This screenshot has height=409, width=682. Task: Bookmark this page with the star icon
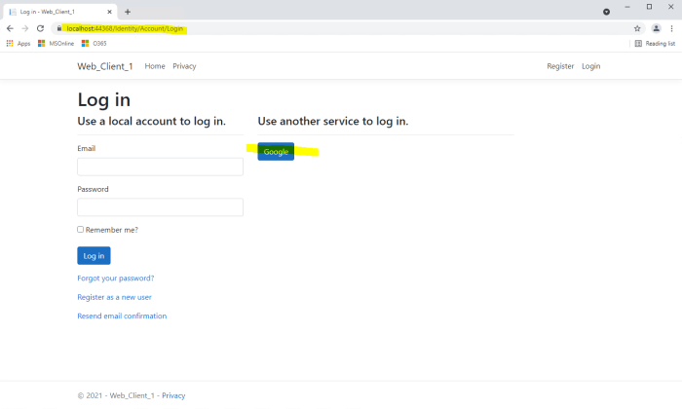637,28
